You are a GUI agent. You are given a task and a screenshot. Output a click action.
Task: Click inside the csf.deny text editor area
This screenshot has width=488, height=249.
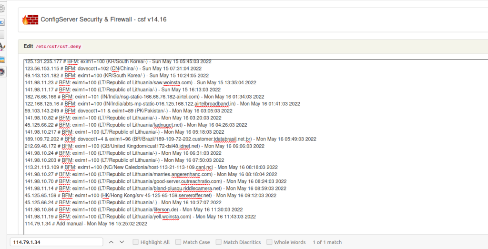coord(256,147)
